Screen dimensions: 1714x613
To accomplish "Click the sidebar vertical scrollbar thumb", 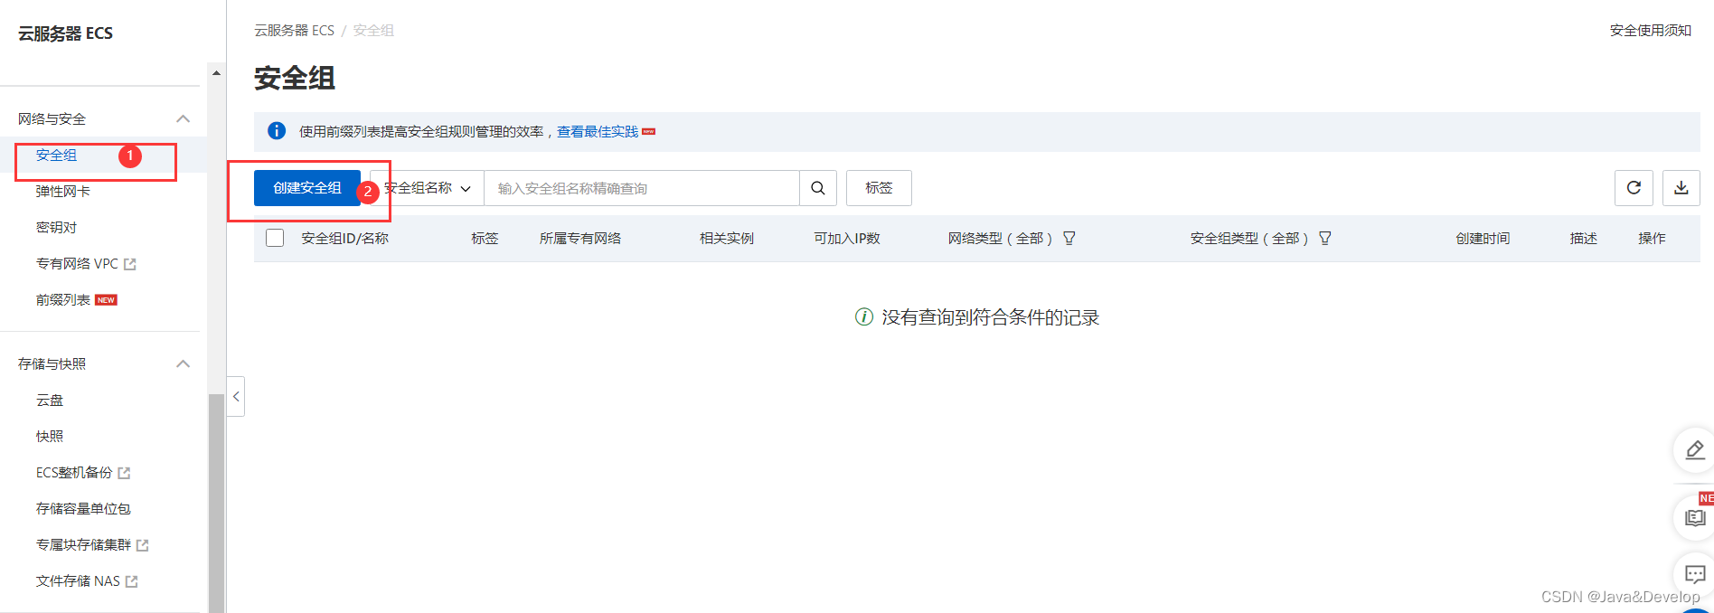I will point(216,503).
